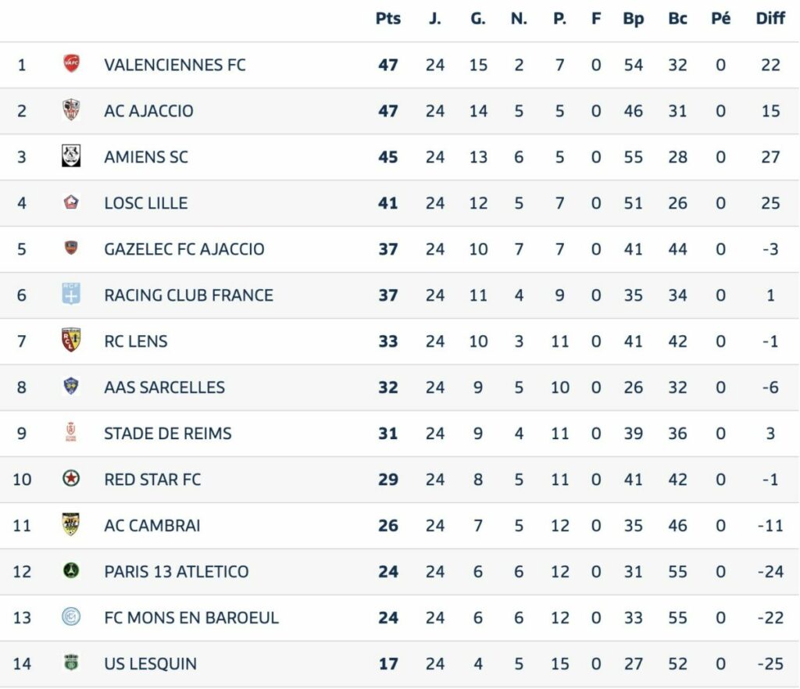The height and width of the screenshot is (689, 800).
Task: Click the Paris 13 Atletico badge
Action: pyautogui.click(x=71, y=570)
